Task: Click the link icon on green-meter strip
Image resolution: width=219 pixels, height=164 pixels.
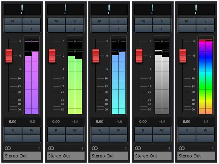Action: click(51, 148)
